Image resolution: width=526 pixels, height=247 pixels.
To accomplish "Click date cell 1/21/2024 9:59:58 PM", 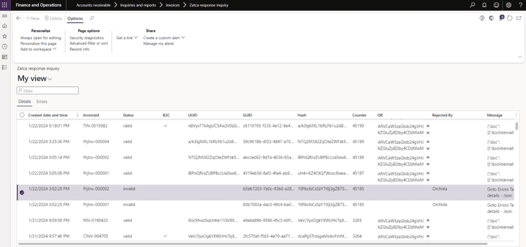I will tap(49, 220).
